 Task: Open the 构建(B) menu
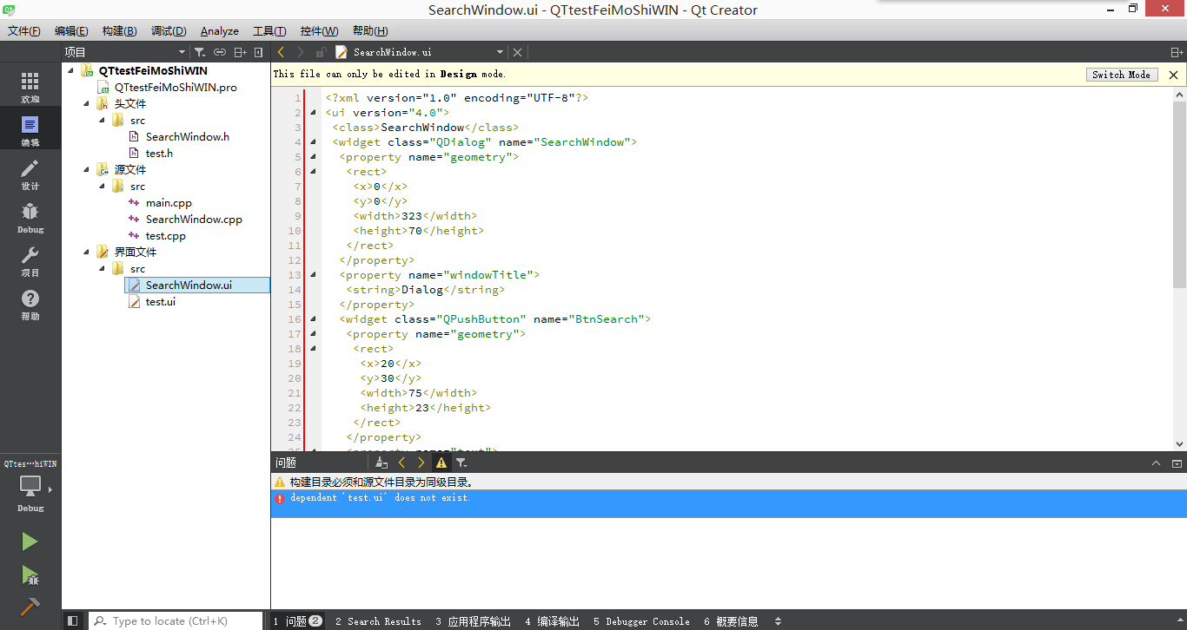(119, 31)
